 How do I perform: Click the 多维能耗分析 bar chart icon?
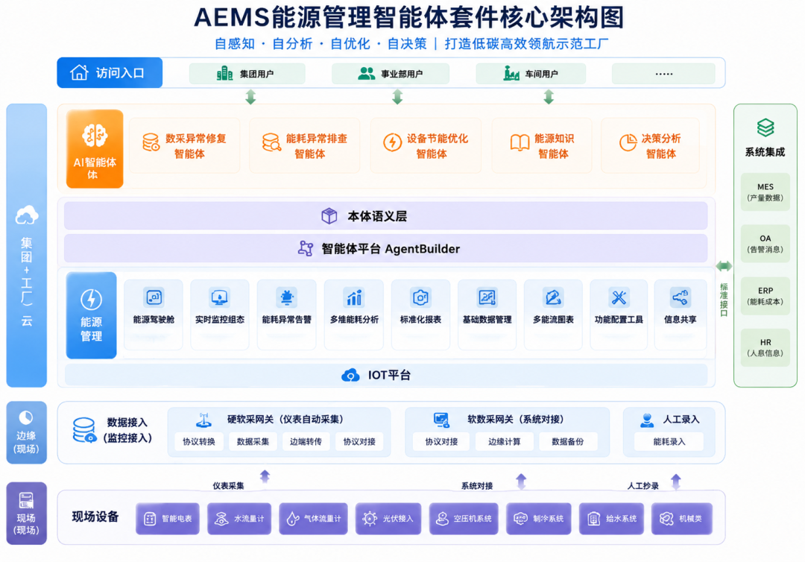(354, 297)
